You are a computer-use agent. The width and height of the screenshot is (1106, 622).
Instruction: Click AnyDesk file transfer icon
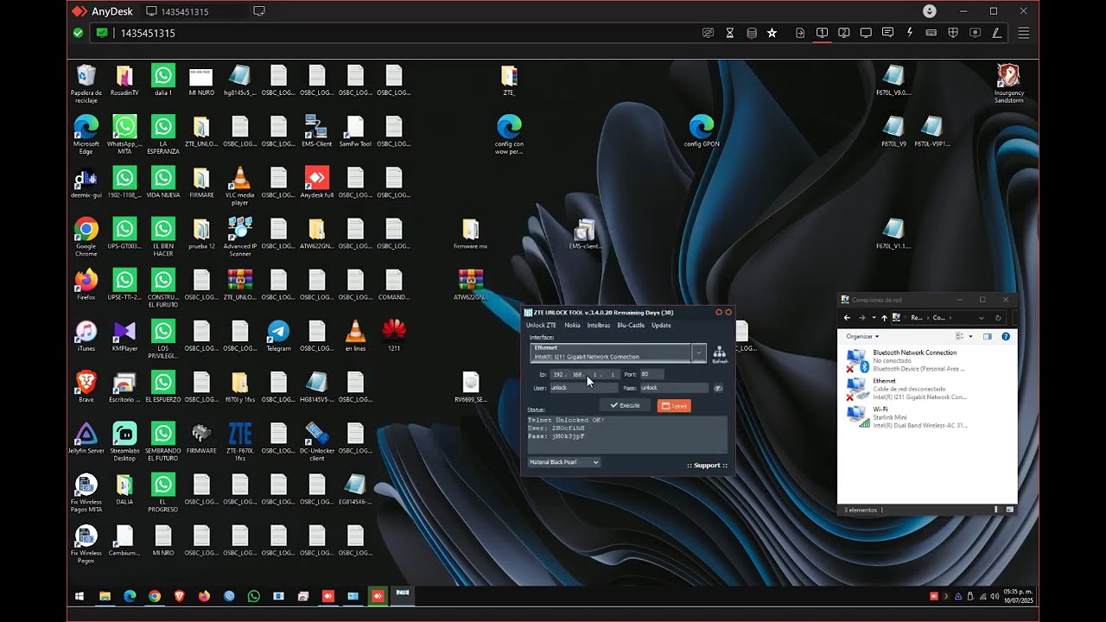point(800,33)
